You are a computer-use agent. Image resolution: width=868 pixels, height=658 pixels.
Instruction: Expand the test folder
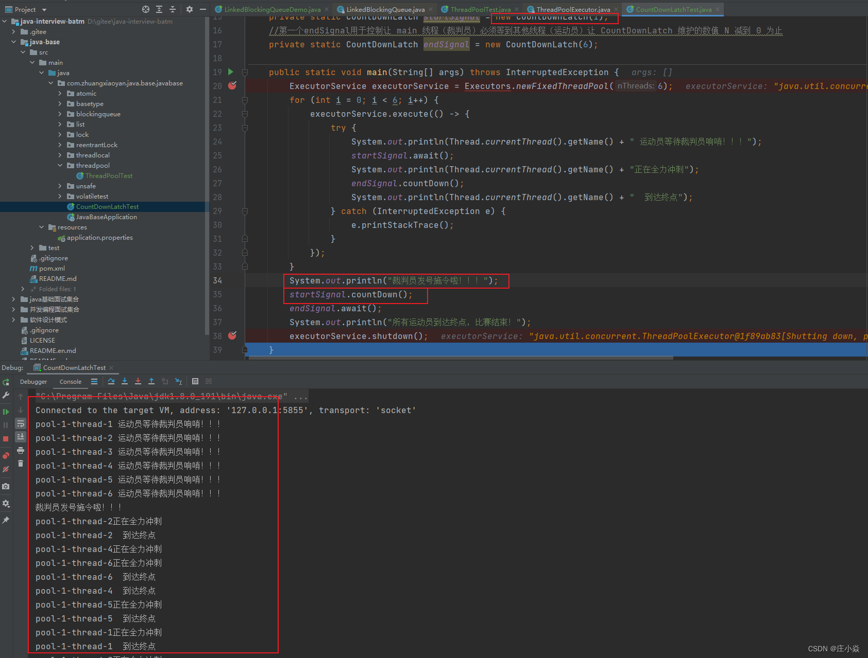tap(32, 248)
